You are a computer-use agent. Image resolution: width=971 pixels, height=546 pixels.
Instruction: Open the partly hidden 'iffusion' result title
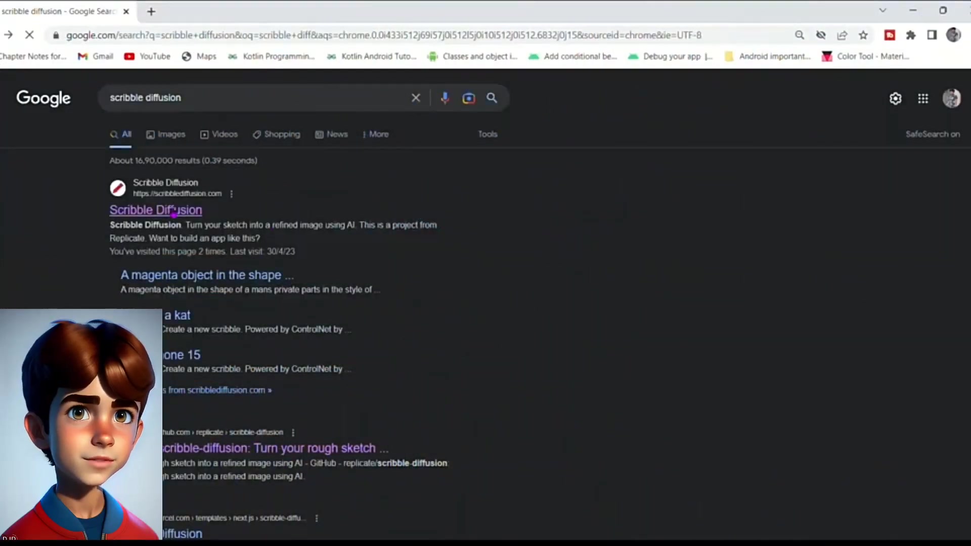[182, 534]
